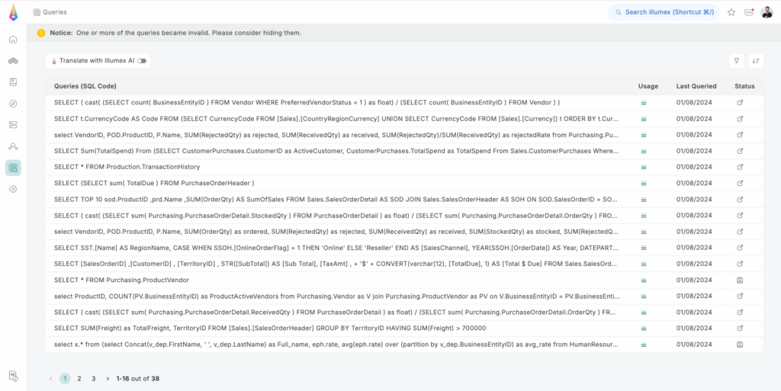Go to page 2 of the queries
781x391 pixels.
click(x=79, y=378)
